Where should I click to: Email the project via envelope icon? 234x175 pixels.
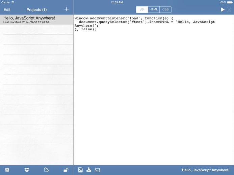(x=97, y=170)
